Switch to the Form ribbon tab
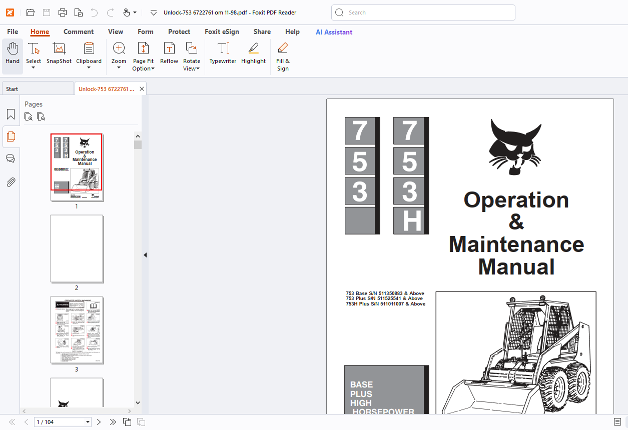The image size is (628, 430). (x=146, y=31)
